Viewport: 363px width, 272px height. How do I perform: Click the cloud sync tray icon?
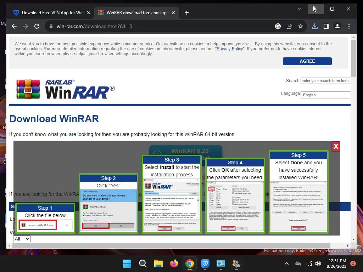298,263
